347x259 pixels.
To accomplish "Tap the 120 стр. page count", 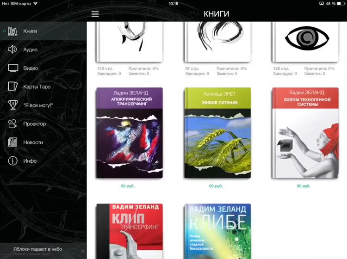I will click(281, 68).
